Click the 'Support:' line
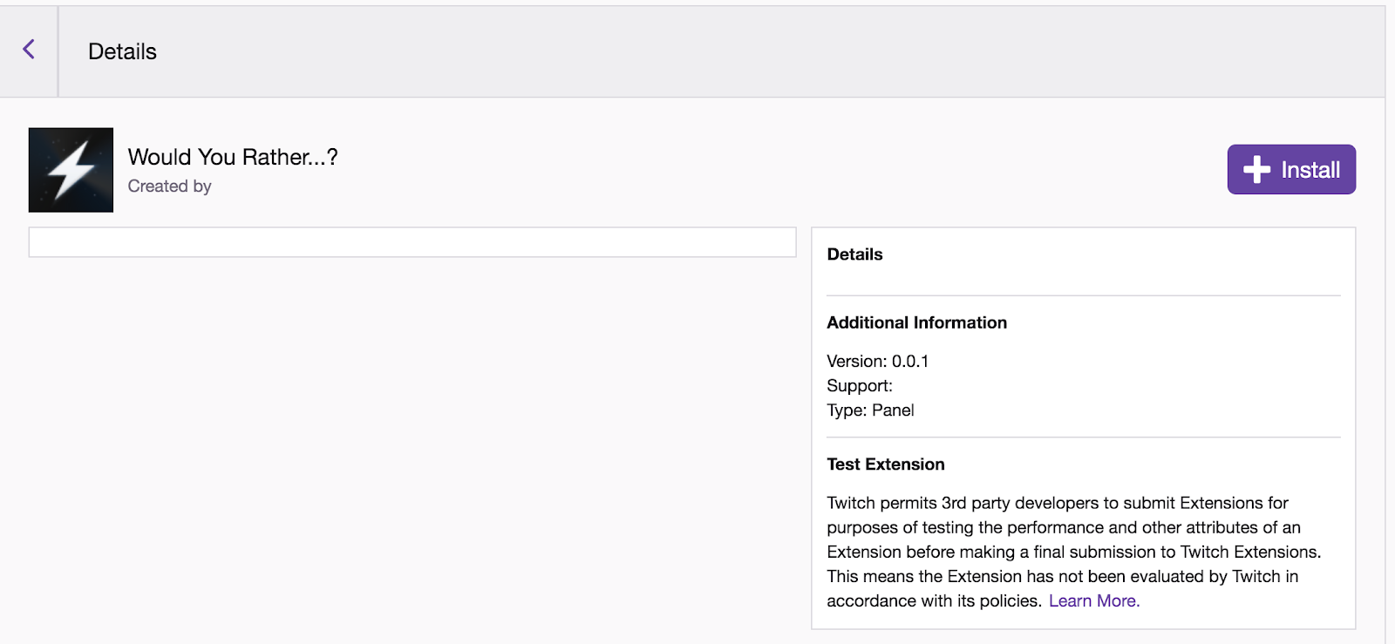Viewport: 1395px width, 644px height. click(x=860, y=385)
